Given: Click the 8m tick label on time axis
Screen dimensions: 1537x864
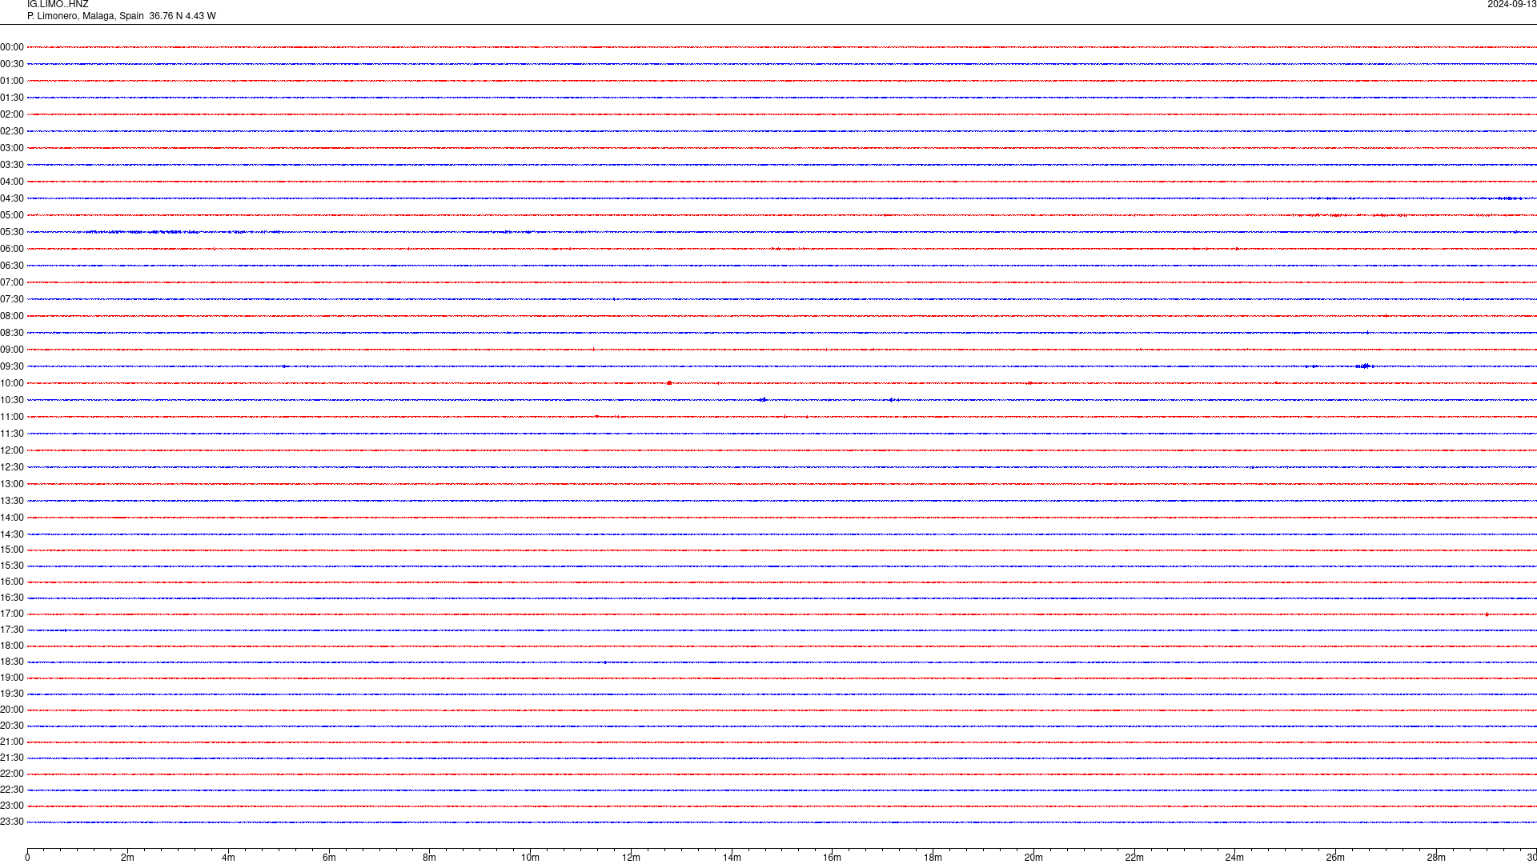Looking at the screenshot, I should click(x=430, y=858).
